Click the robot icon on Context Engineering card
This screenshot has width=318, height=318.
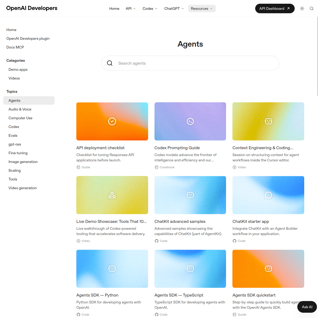point(268,121)
